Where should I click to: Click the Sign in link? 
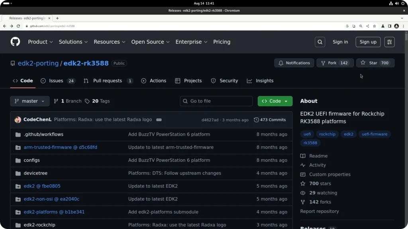pyautogui.click(x=340, y=42)
